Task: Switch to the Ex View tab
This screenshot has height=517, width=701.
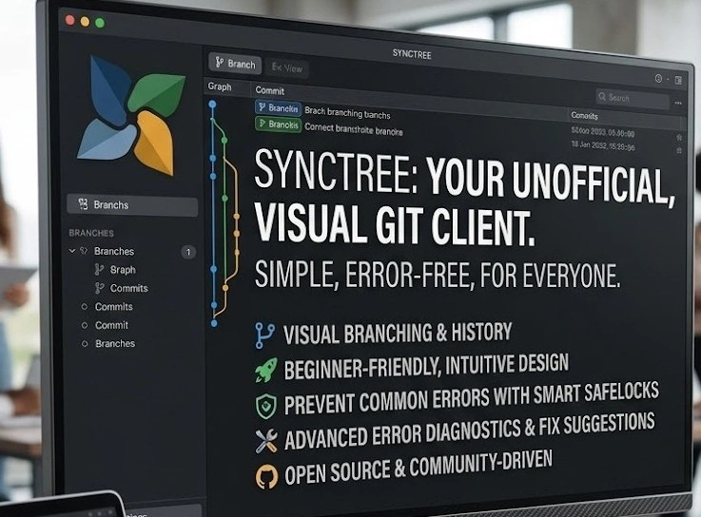Action: [287, 67]
